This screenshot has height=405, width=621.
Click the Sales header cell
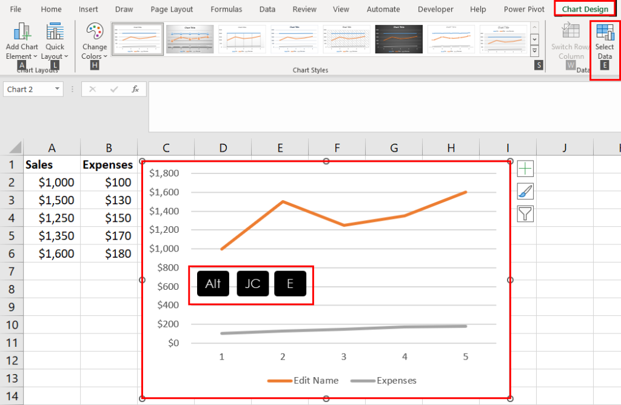coord(52,164)
